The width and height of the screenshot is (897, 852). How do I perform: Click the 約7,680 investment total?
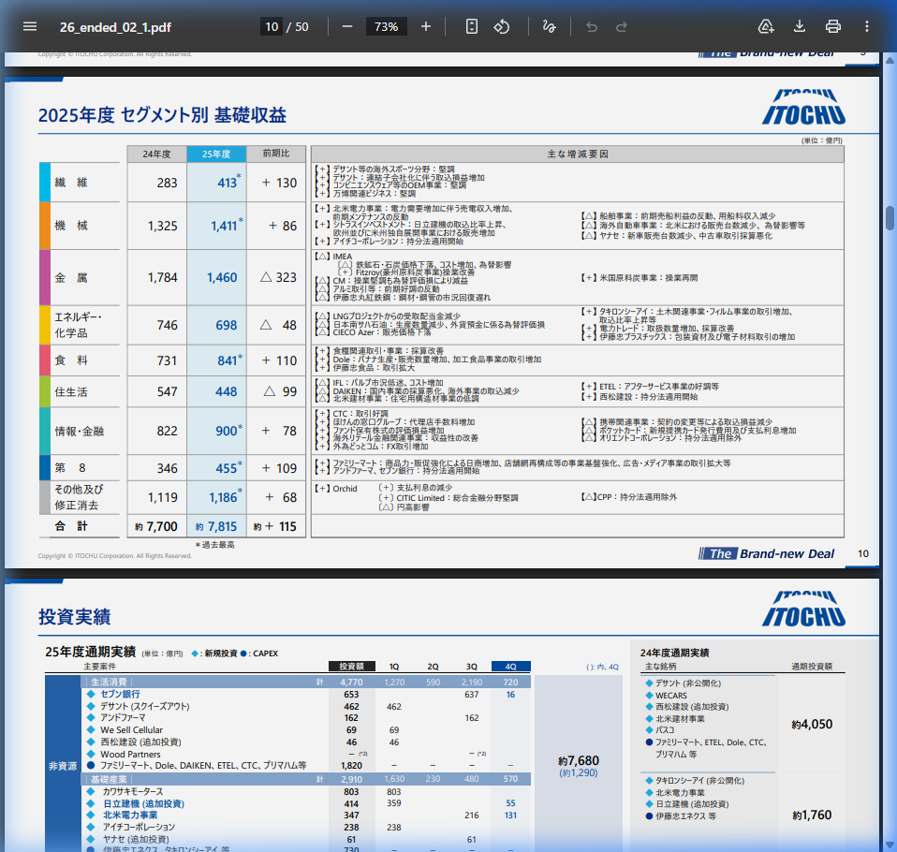coord(579,760)
